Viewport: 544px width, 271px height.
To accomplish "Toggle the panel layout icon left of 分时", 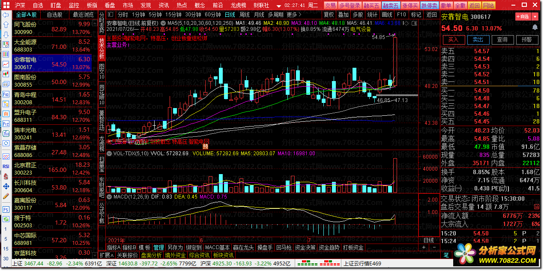I will click(111, 15).
